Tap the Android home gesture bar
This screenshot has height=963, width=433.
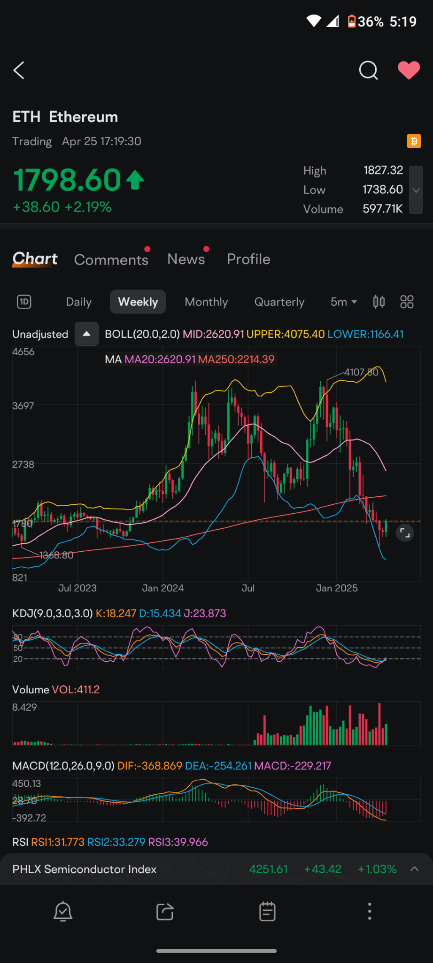coord(216,951)
